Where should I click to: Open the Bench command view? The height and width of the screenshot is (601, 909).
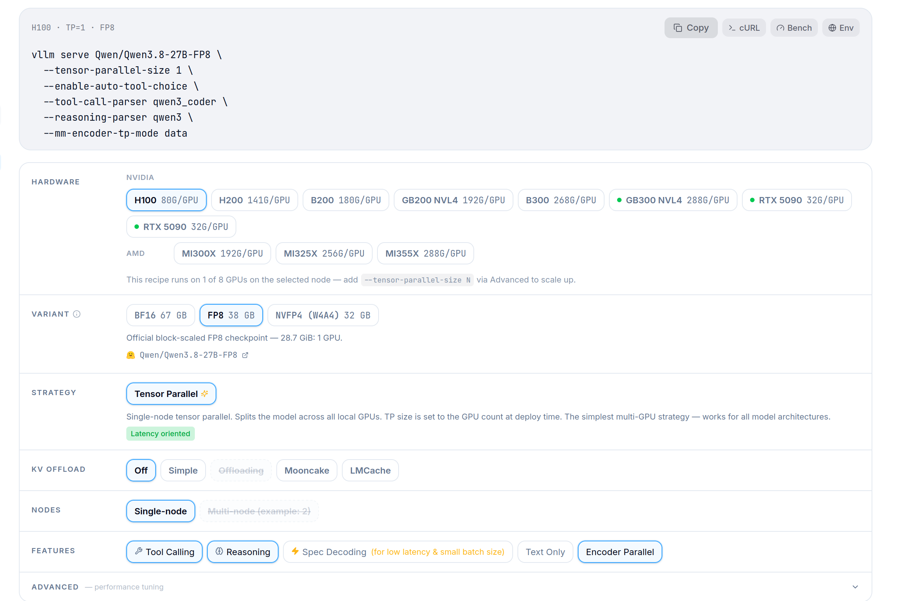[x=793, y=28]
